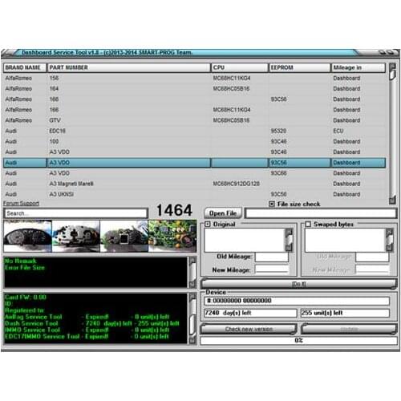Click the scroll-up arrow in the Swaped bytes box
Viewport: 401px width, 401px height.
(389, 232)
